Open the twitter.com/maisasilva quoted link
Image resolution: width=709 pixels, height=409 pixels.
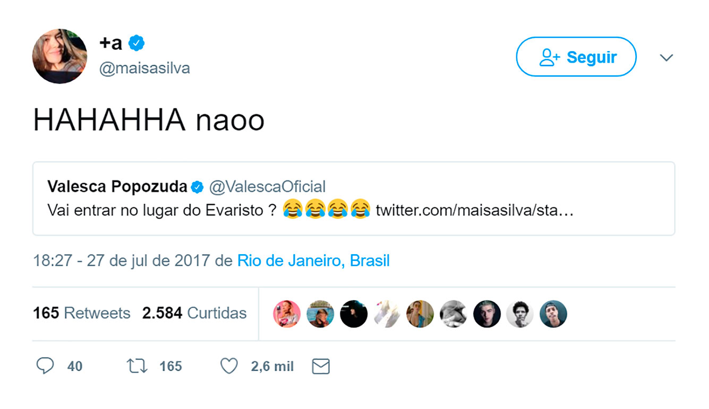pos(474,210)
